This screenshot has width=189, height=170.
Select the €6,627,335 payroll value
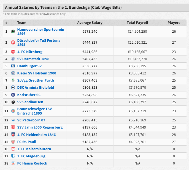tap(137, 95)
